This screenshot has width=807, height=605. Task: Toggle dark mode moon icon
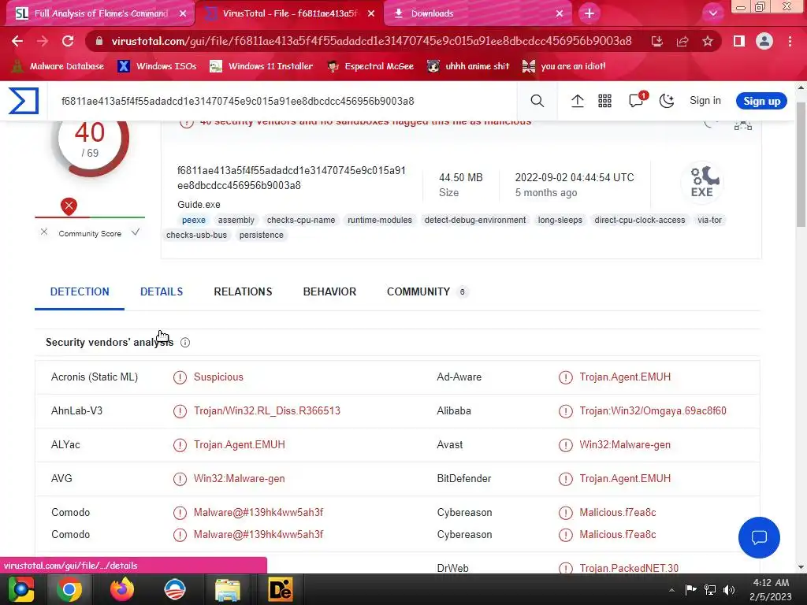coord(667,101)
